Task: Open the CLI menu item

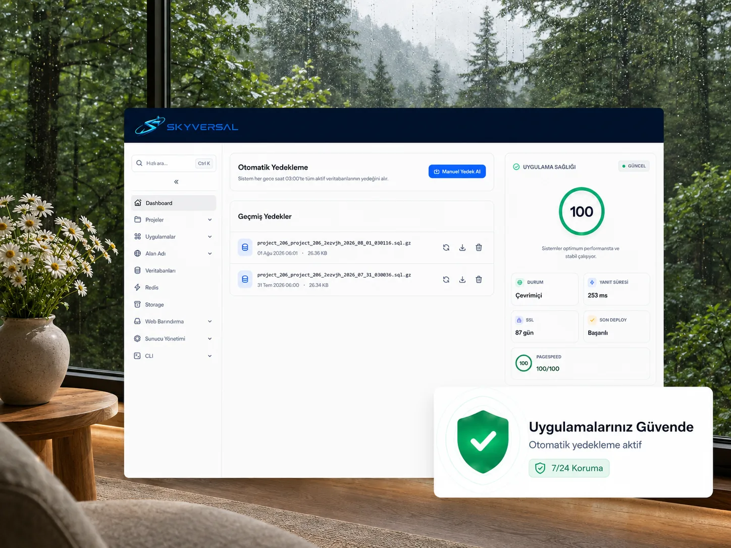Action: click(174, 356)
